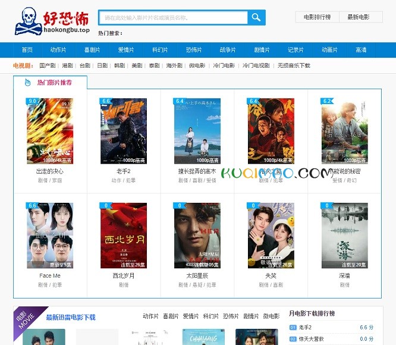
Task: Open the 韩剧 link
Action: 120,65
